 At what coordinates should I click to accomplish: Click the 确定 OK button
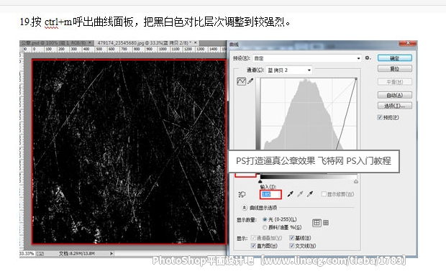394,58
